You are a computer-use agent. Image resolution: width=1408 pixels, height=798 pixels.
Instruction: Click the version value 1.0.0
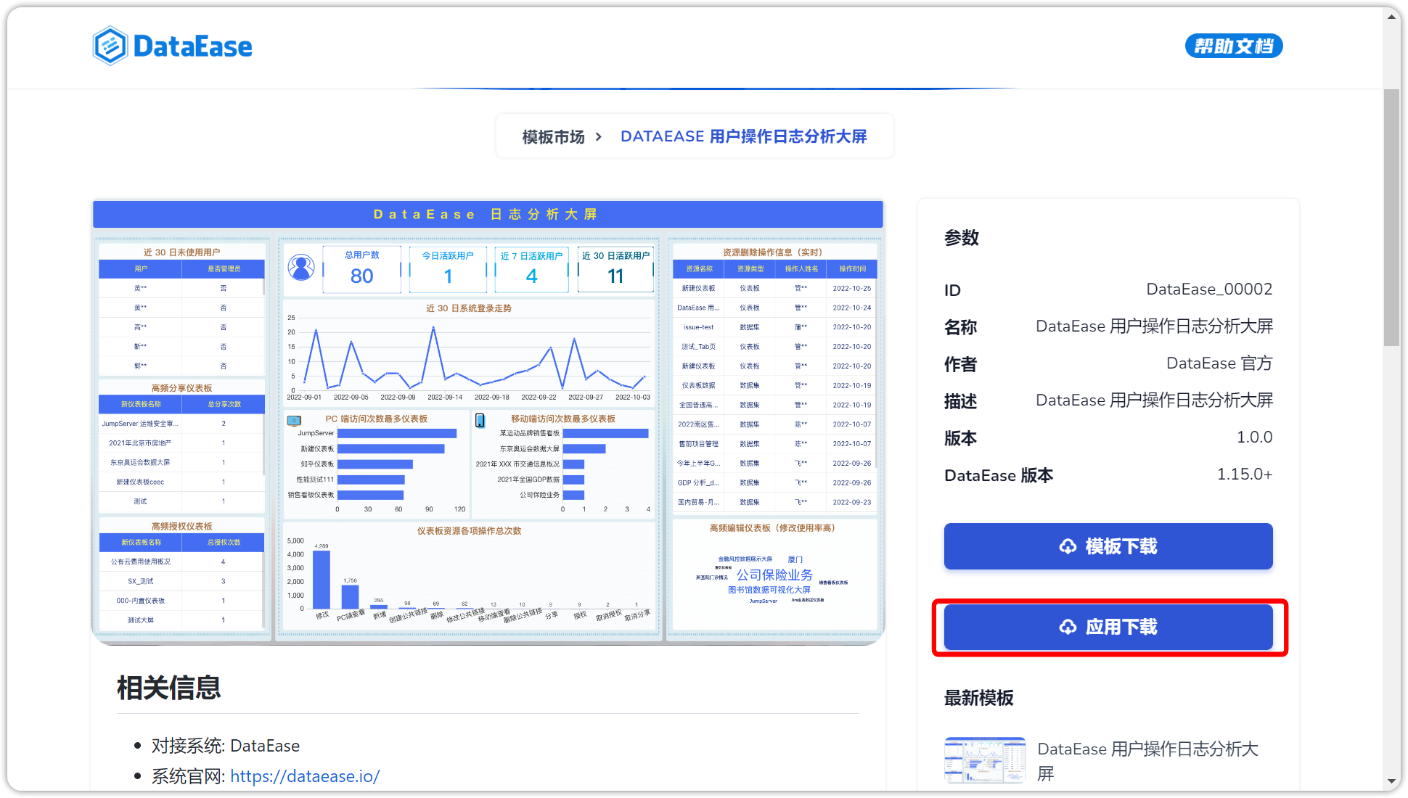[1254, 437]
